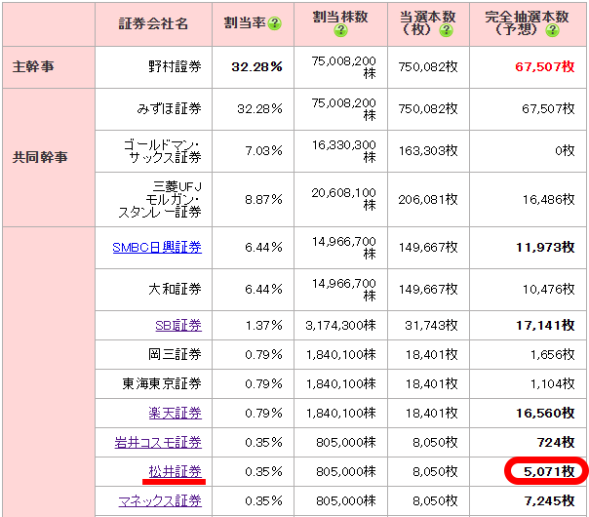Image resolution: width=589 pixels, height=517 pixels.
Task: Click the 163,303枚 winning count
Action: tap(428, 151)
